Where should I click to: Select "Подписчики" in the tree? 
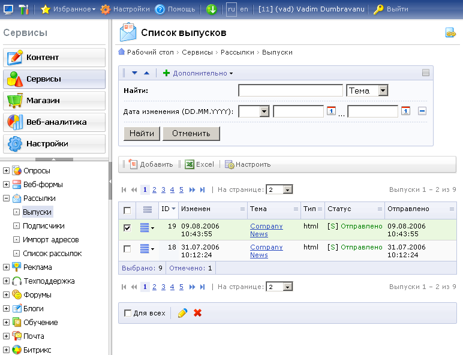[43, 226]
